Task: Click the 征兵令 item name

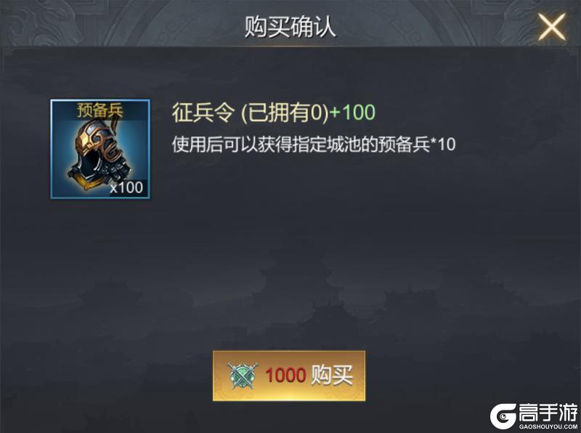Action: [x=203, y=112]
